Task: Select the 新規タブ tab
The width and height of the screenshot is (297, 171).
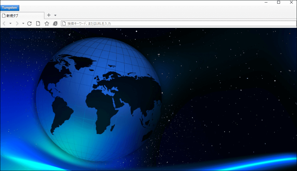Action: (x=22, y=16)
